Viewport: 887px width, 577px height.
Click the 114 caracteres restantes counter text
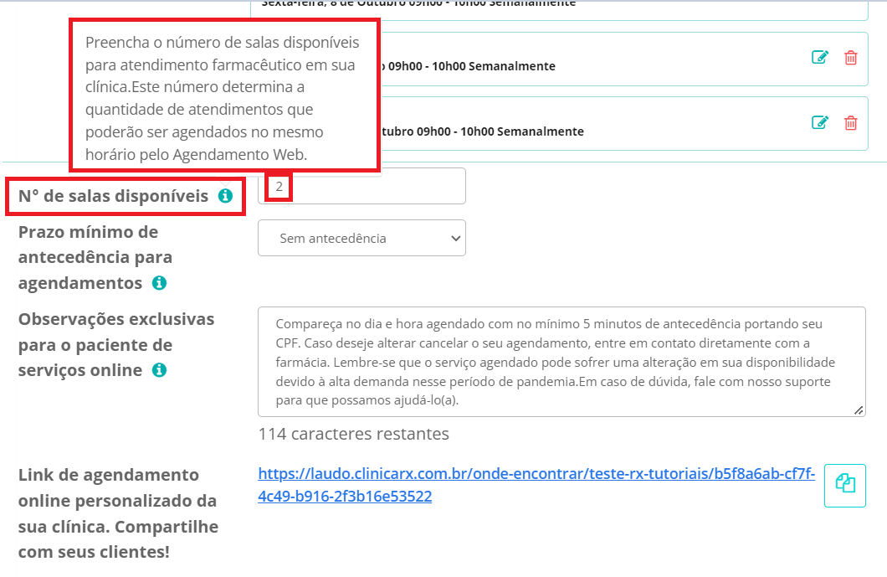pos(353,434)
